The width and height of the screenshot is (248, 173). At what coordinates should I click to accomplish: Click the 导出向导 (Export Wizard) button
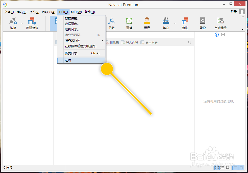click(x=149, y=42)
